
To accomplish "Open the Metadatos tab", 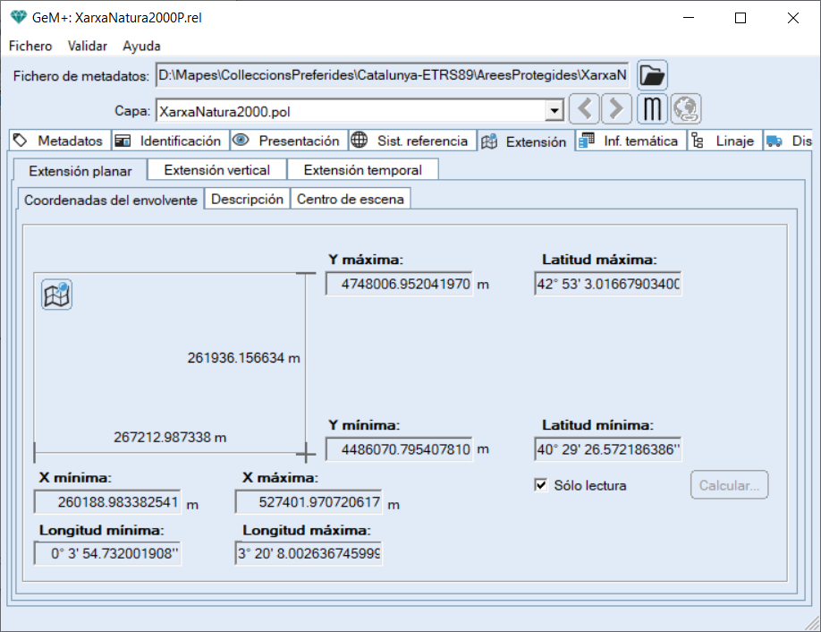I will [60, 141].
